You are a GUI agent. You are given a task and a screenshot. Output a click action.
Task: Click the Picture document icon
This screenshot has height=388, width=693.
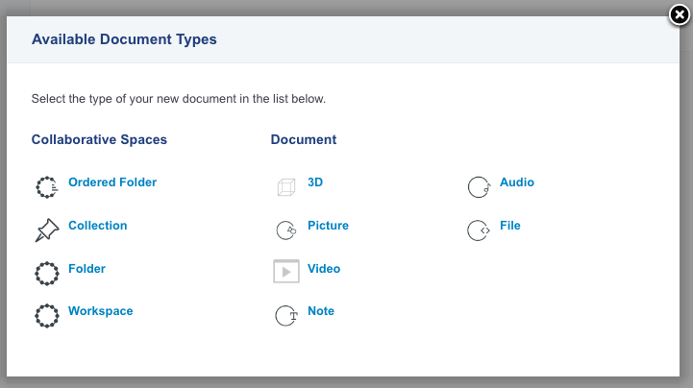coord(286,230)
